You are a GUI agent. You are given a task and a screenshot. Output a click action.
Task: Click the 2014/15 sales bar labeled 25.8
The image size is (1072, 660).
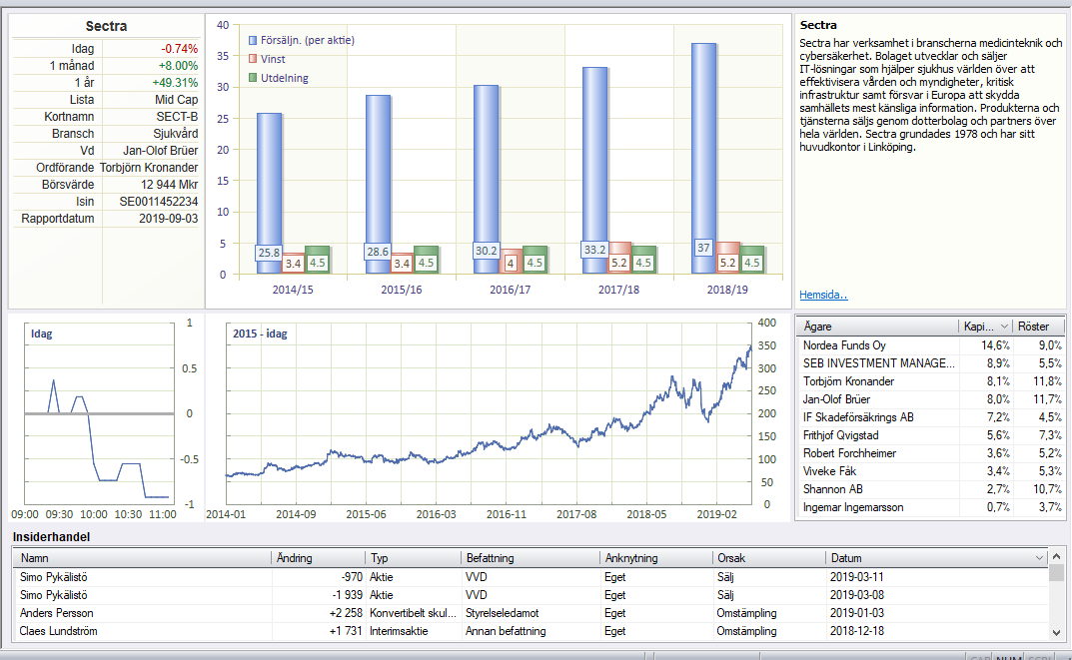click(x=269, y=194)
